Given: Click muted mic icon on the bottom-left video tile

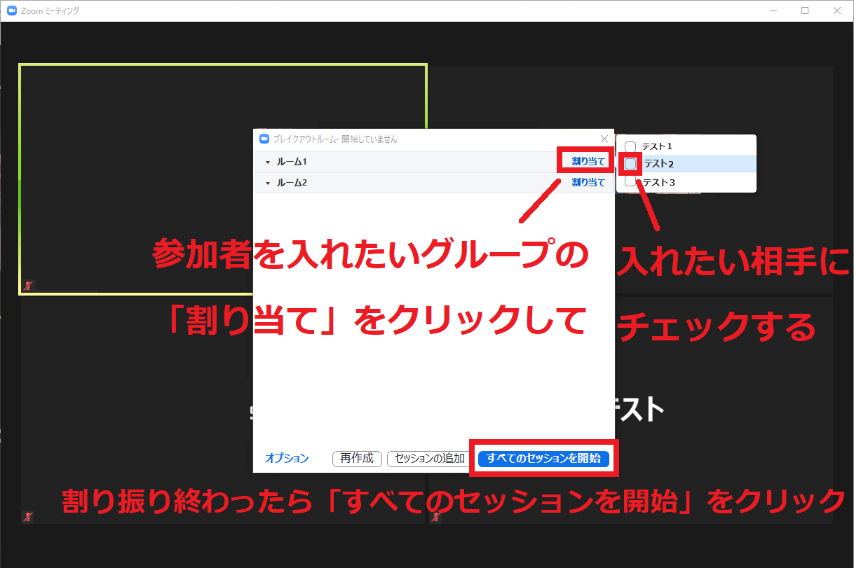Looking at the screenshot, I should point(28,517).
